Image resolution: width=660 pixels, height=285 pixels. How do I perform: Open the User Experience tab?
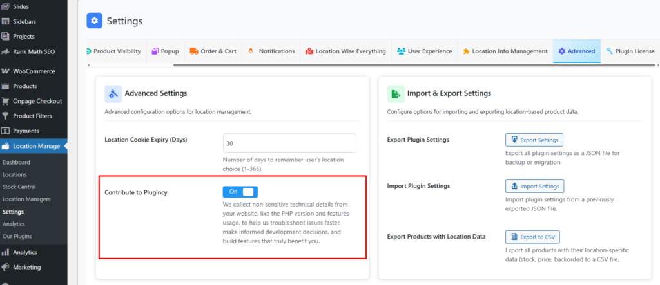tap(424, 51)
